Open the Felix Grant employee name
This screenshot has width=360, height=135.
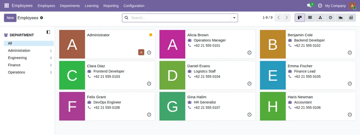(96, 97)
